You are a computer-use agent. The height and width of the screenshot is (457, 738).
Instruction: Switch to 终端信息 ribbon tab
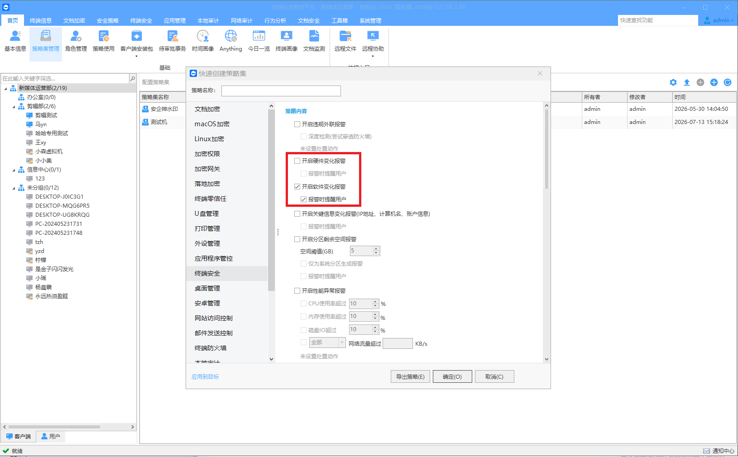pyautogui.click(x=41, y=21)
